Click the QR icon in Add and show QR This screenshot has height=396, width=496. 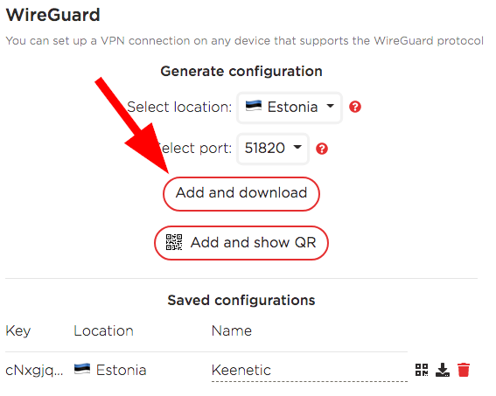click(x=174, y=242)
